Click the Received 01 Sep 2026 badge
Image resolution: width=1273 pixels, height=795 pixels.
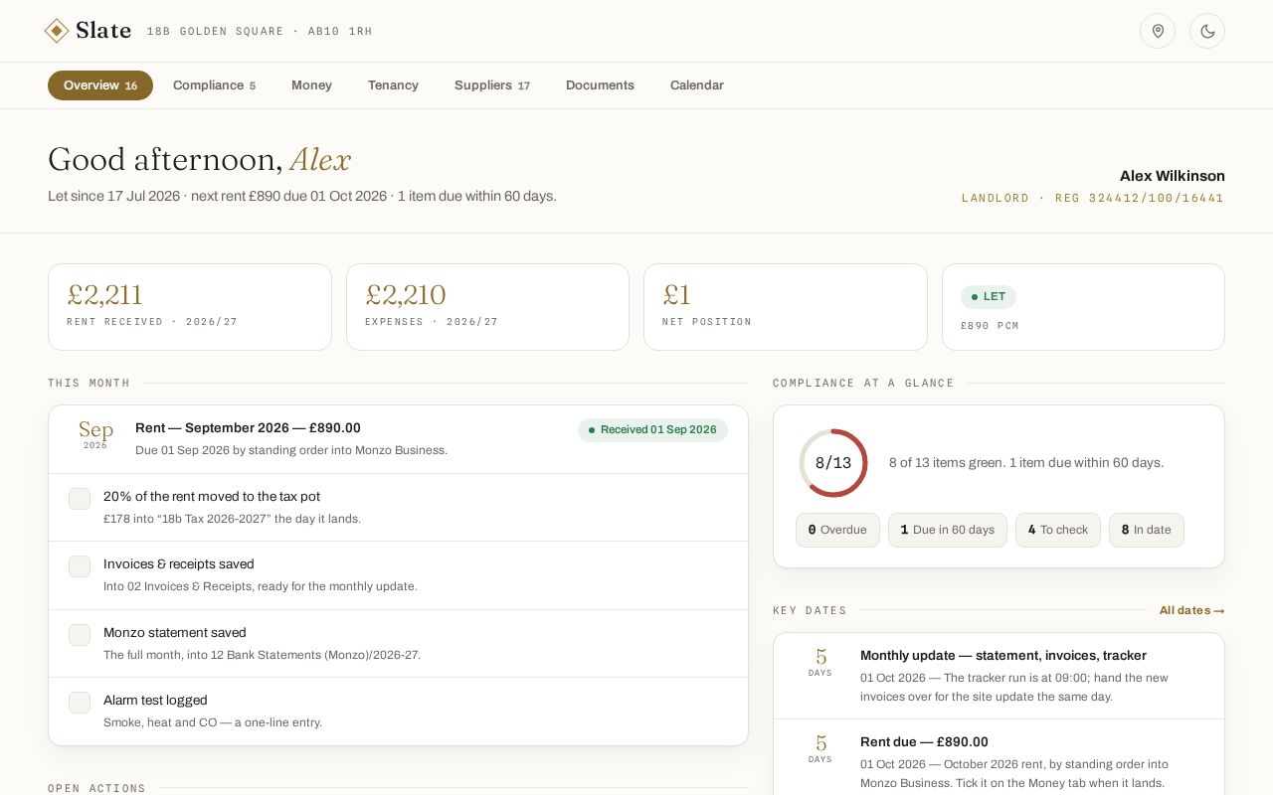tap(652, 430)
